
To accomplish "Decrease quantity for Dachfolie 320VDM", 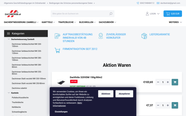I will [x=158, y=82].
